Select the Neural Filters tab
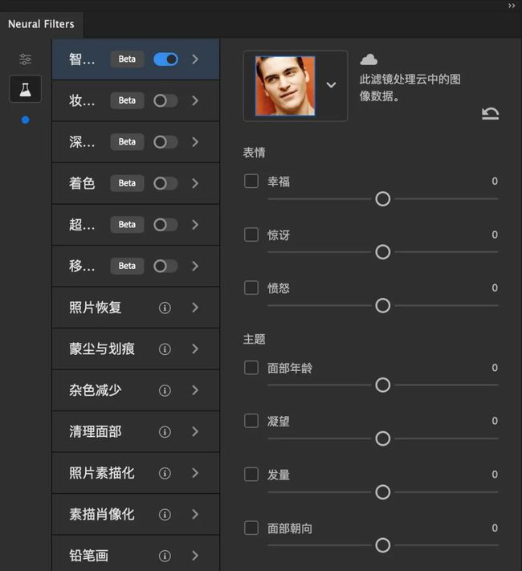This screenshot has width=522, height=571. (x=41, y=24)
